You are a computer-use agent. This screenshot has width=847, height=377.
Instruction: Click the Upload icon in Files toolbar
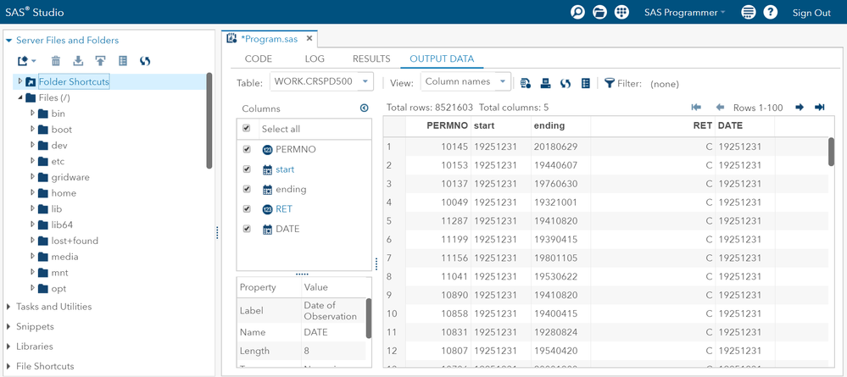click(101, 61)
